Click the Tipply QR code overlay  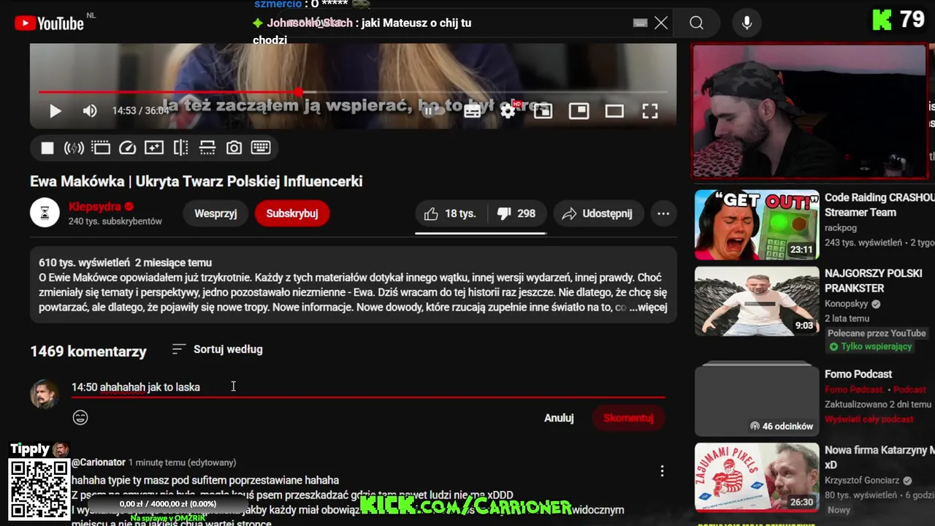tap(39, 489)
